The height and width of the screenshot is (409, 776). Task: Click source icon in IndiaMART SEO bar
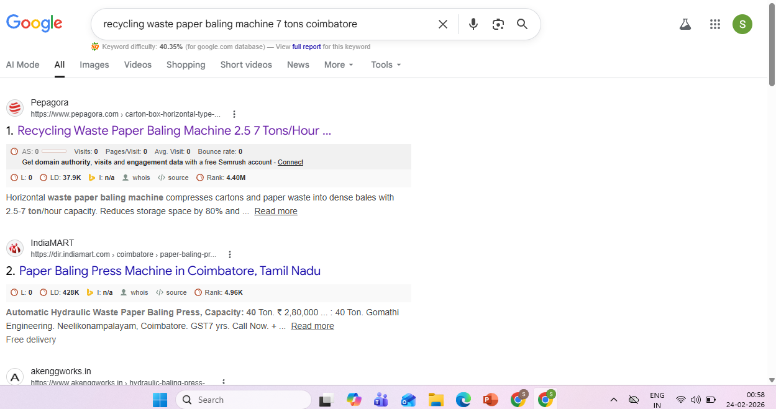160,292
